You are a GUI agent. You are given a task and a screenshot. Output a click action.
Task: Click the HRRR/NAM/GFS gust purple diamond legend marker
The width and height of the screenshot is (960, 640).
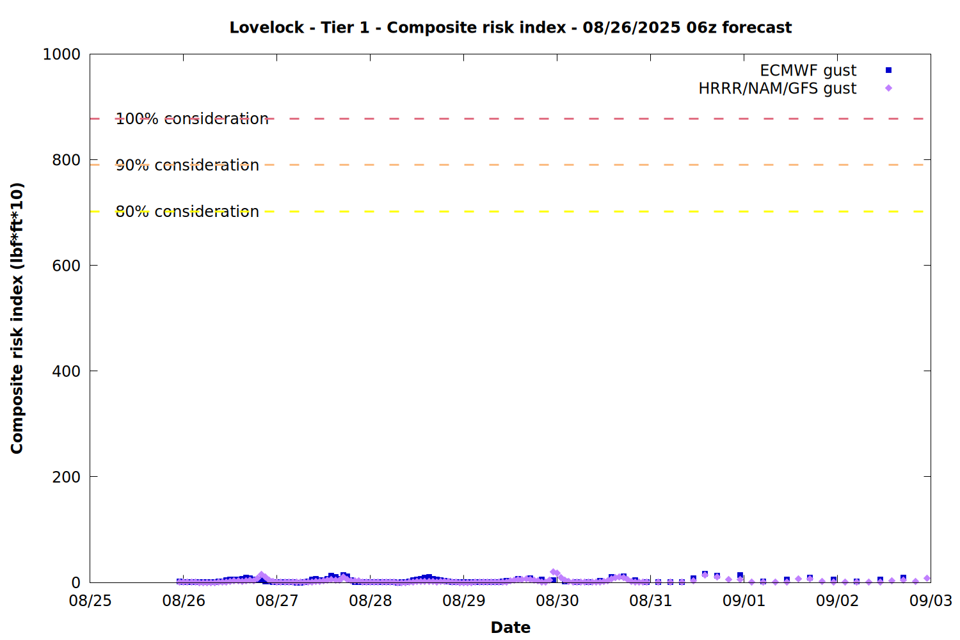pos(888,88)
